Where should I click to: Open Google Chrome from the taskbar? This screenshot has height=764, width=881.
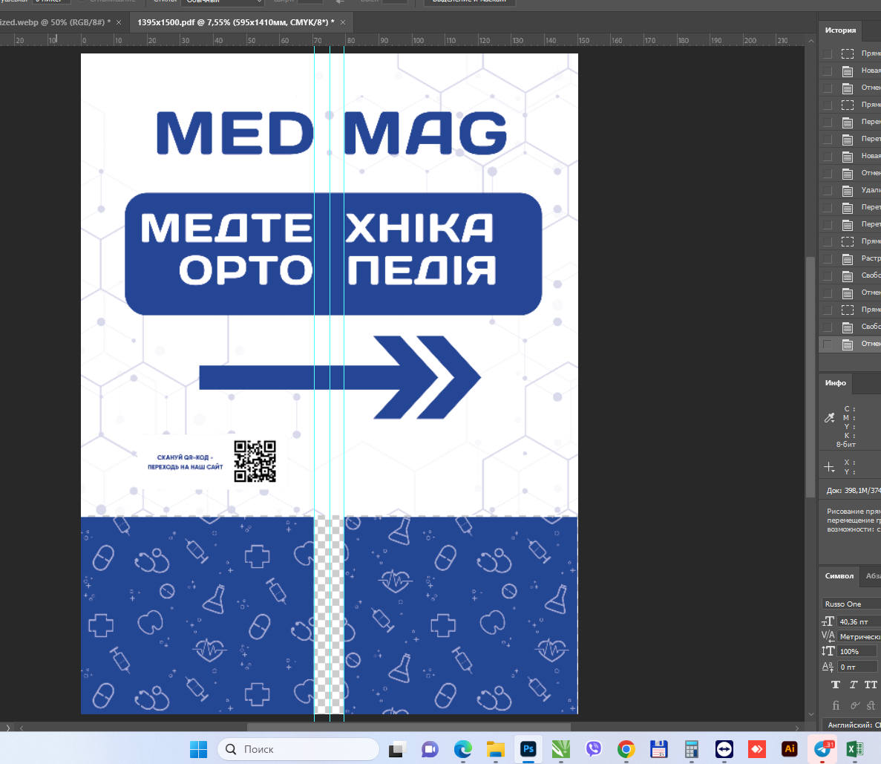tap(626, 749)
